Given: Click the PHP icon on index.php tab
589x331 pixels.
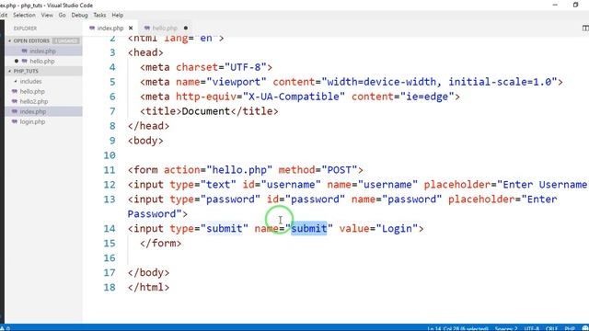Looking at the screenshot, I should [x=92, y=29].
